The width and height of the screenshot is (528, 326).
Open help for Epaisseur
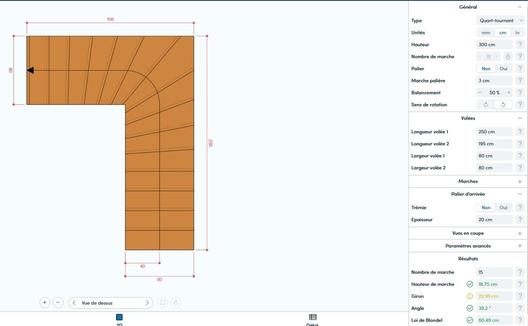click(520, 220)
